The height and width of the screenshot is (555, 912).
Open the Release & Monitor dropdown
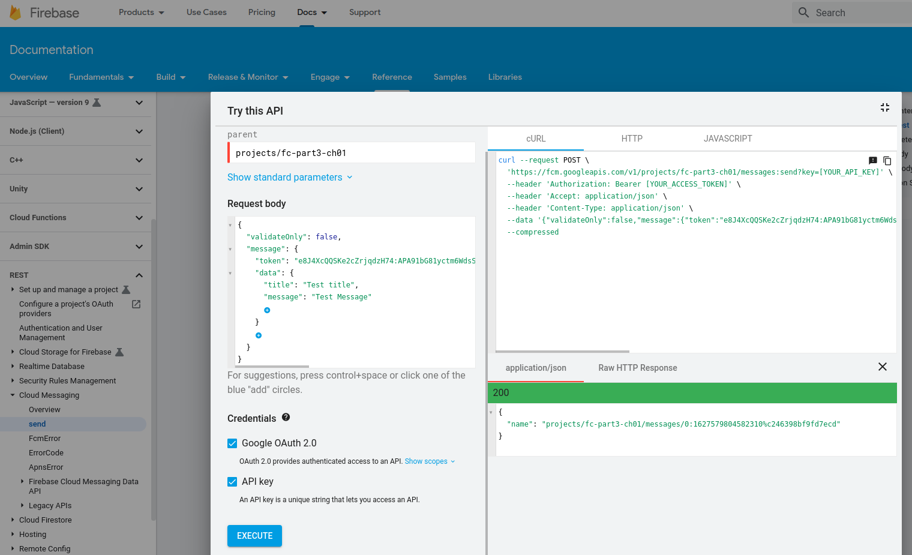coord(248,77)
